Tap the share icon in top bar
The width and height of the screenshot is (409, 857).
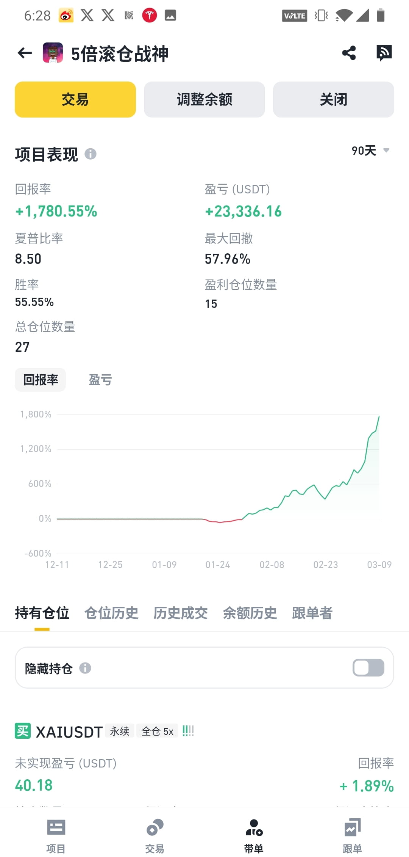coord(348,53)
